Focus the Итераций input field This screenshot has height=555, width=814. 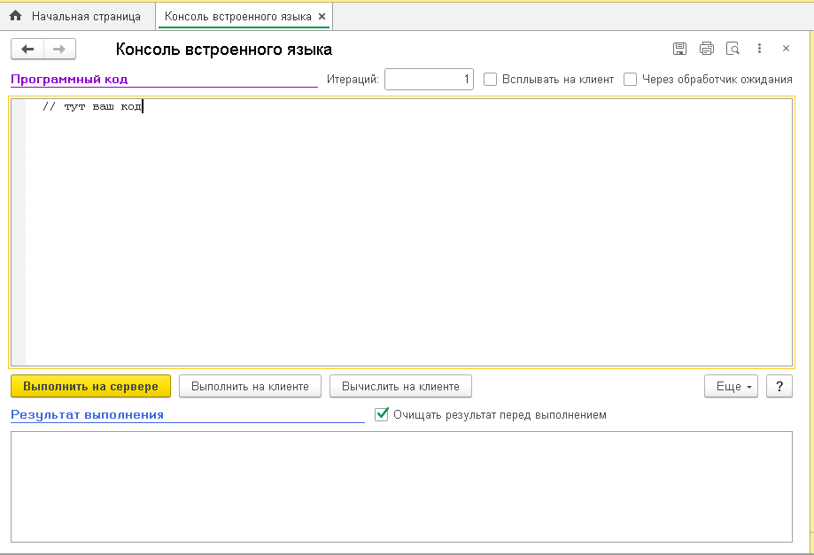pyautogui.click(x=429, y=79)
